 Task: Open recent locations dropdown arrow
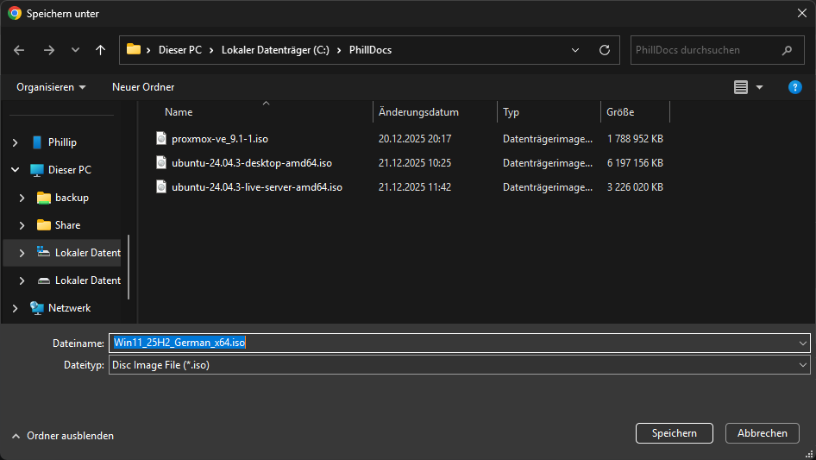point(75,50)
